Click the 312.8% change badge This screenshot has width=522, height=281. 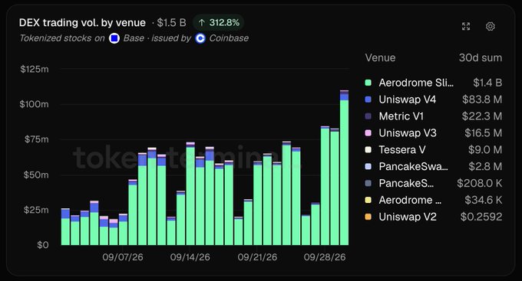click(x=218, y=22)
